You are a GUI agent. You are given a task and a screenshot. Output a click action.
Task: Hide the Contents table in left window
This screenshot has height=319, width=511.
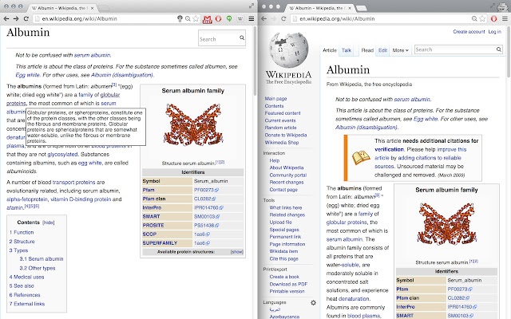(x=49, y=223)
